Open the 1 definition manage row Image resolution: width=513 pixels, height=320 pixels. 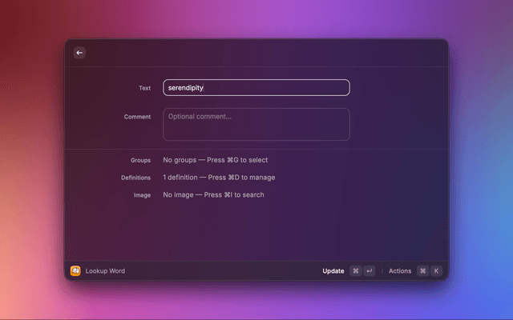(219, 178)
